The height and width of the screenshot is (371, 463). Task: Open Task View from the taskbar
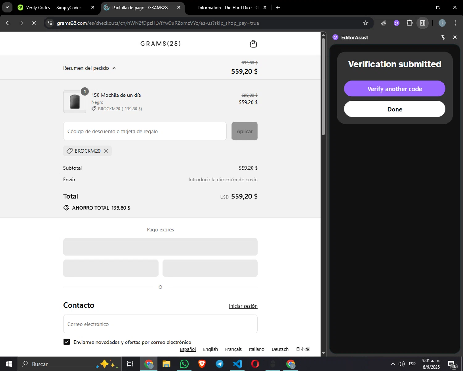pos(130,364)
